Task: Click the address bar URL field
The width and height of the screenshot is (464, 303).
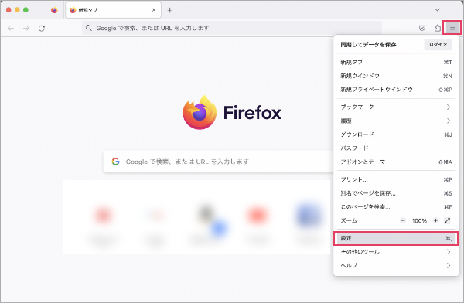Action: [x=232, y=28]
